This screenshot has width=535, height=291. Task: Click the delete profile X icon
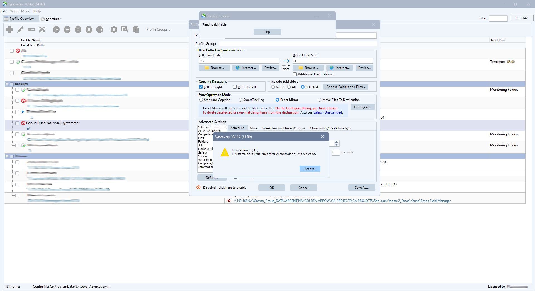tap(42, 29)
